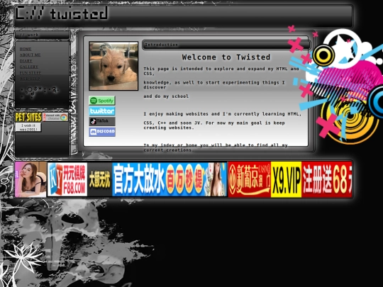The height and width of the screenshot is (287, 383).
Task: Click the red 注册送68 banner
Action: click(x=326, y=179)
